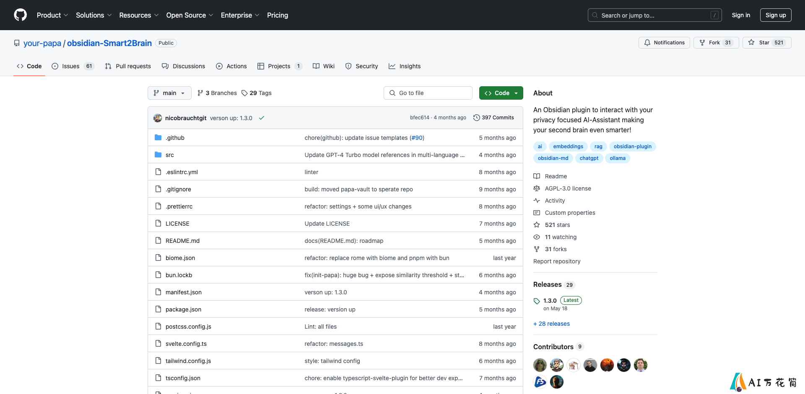Image resolution: width=805 pixels, height=394 pixels.
Task: Click the Contributors heading link
Action: click(x=553, y=347)
